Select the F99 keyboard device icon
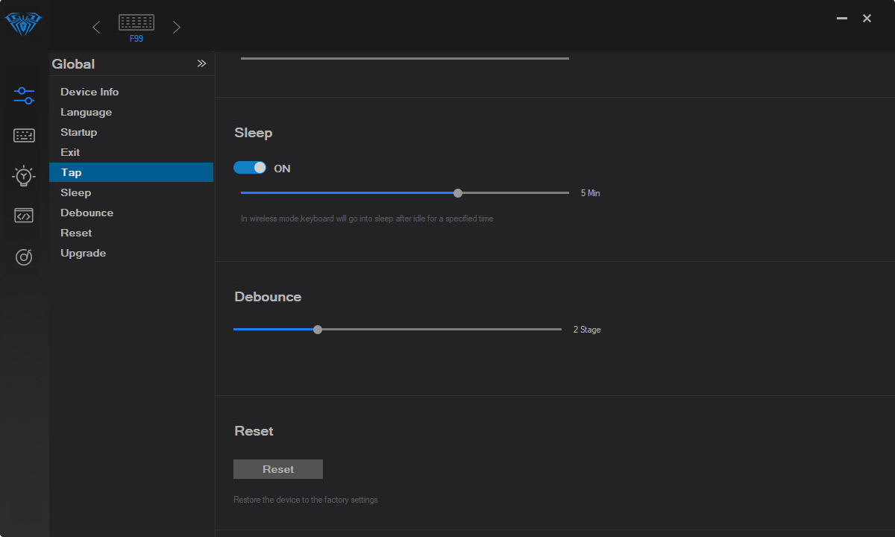Viewport: 895px width, 537px height. 136,26
